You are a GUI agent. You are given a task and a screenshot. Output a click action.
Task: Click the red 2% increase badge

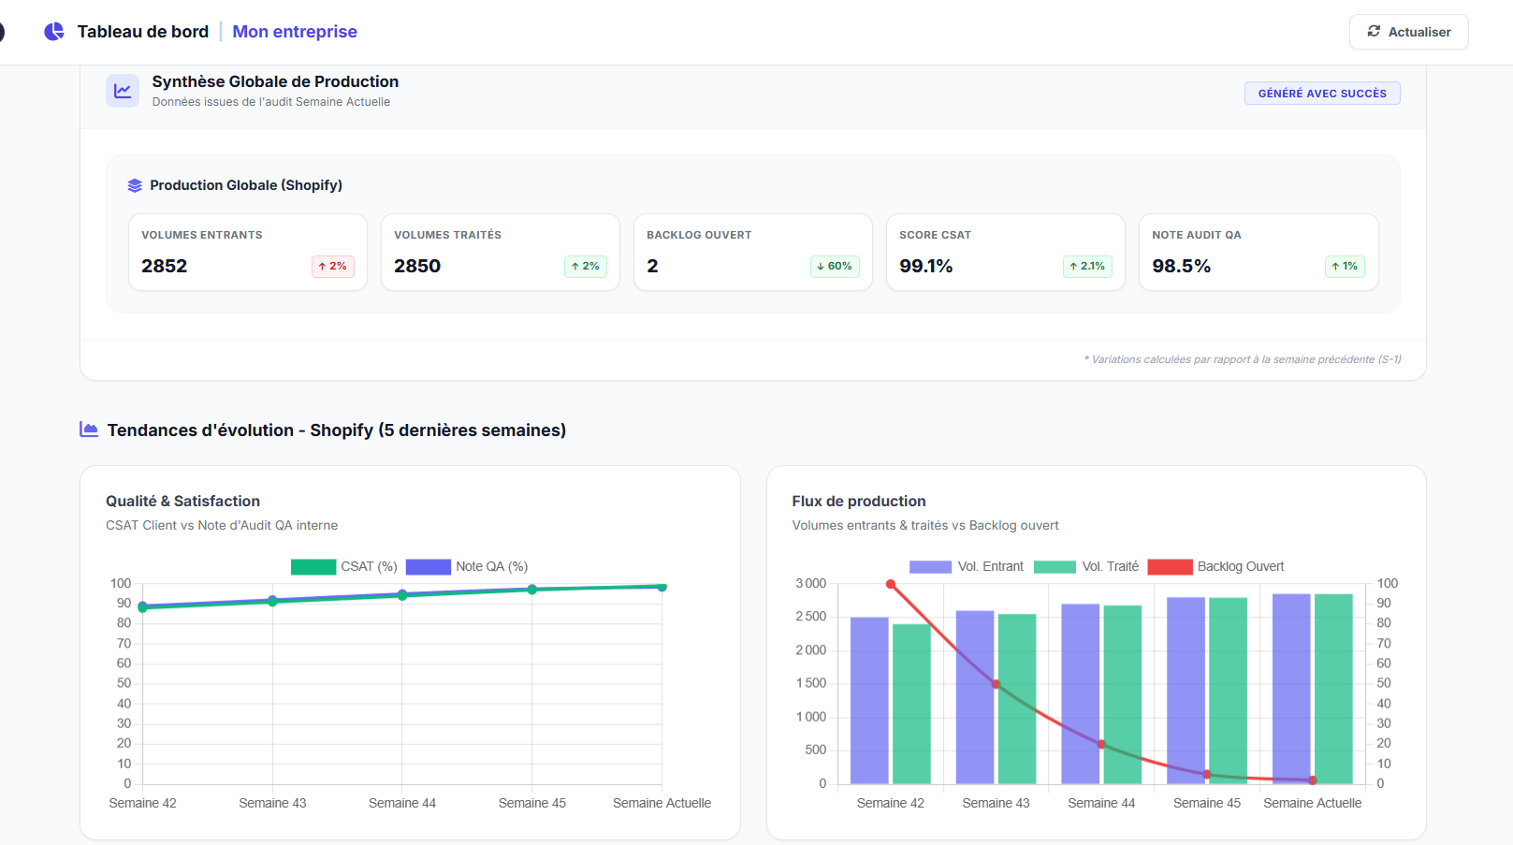click(332, 267)
